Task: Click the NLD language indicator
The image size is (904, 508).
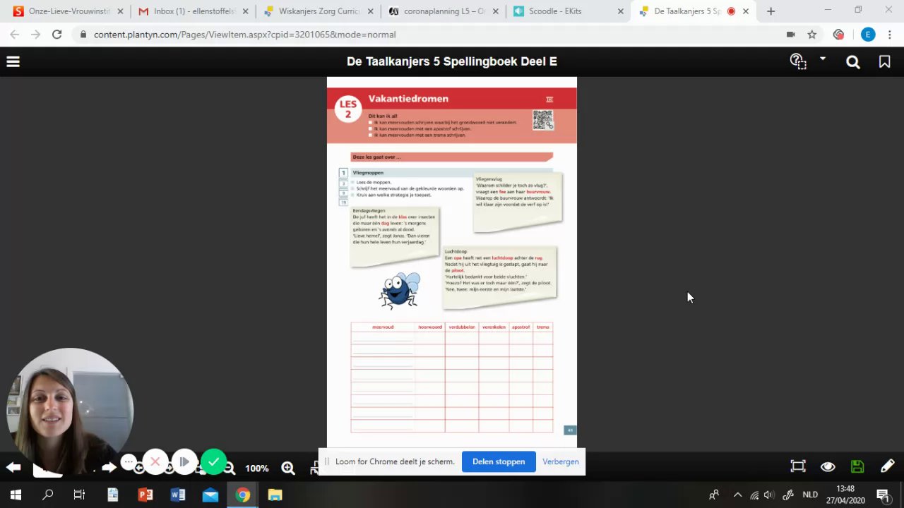Action: point(810,495)
